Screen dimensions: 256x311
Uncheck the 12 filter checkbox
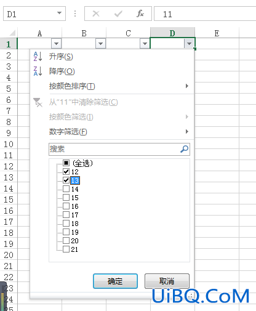(66, 171)
